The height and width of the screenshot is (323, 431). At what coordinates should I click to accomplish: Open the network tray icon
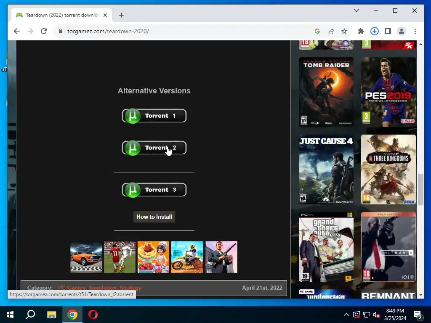point(367,315)
